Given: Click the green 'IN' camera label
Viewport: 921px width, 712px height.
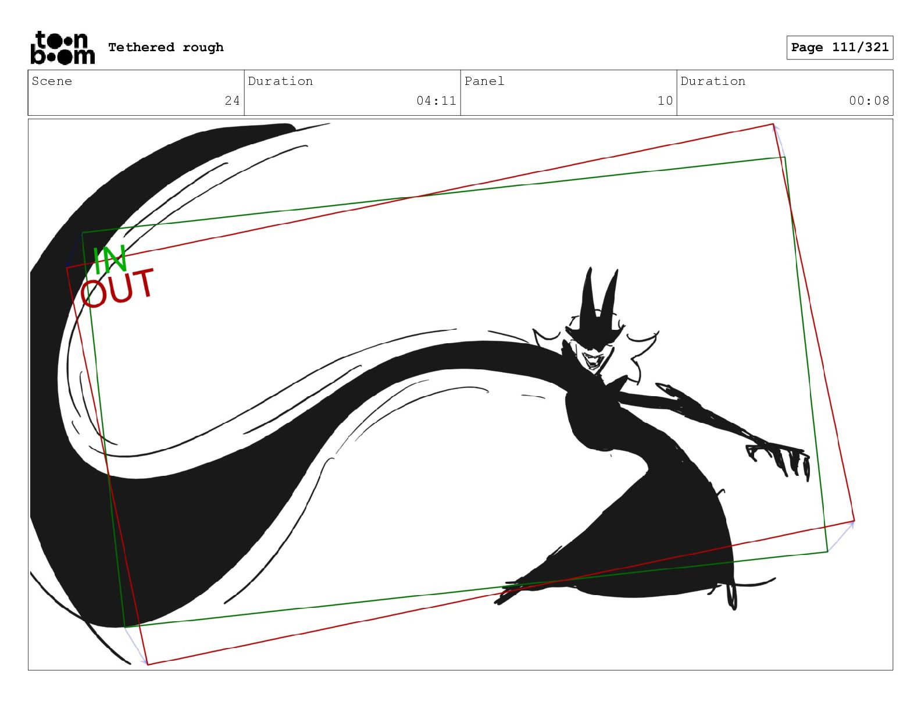Looking at the screenshot, I should pyautogui.click(x=110, y=259).
